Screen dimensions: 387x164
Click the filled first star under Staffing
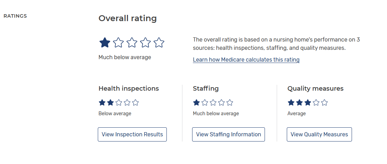click(197, 102)
